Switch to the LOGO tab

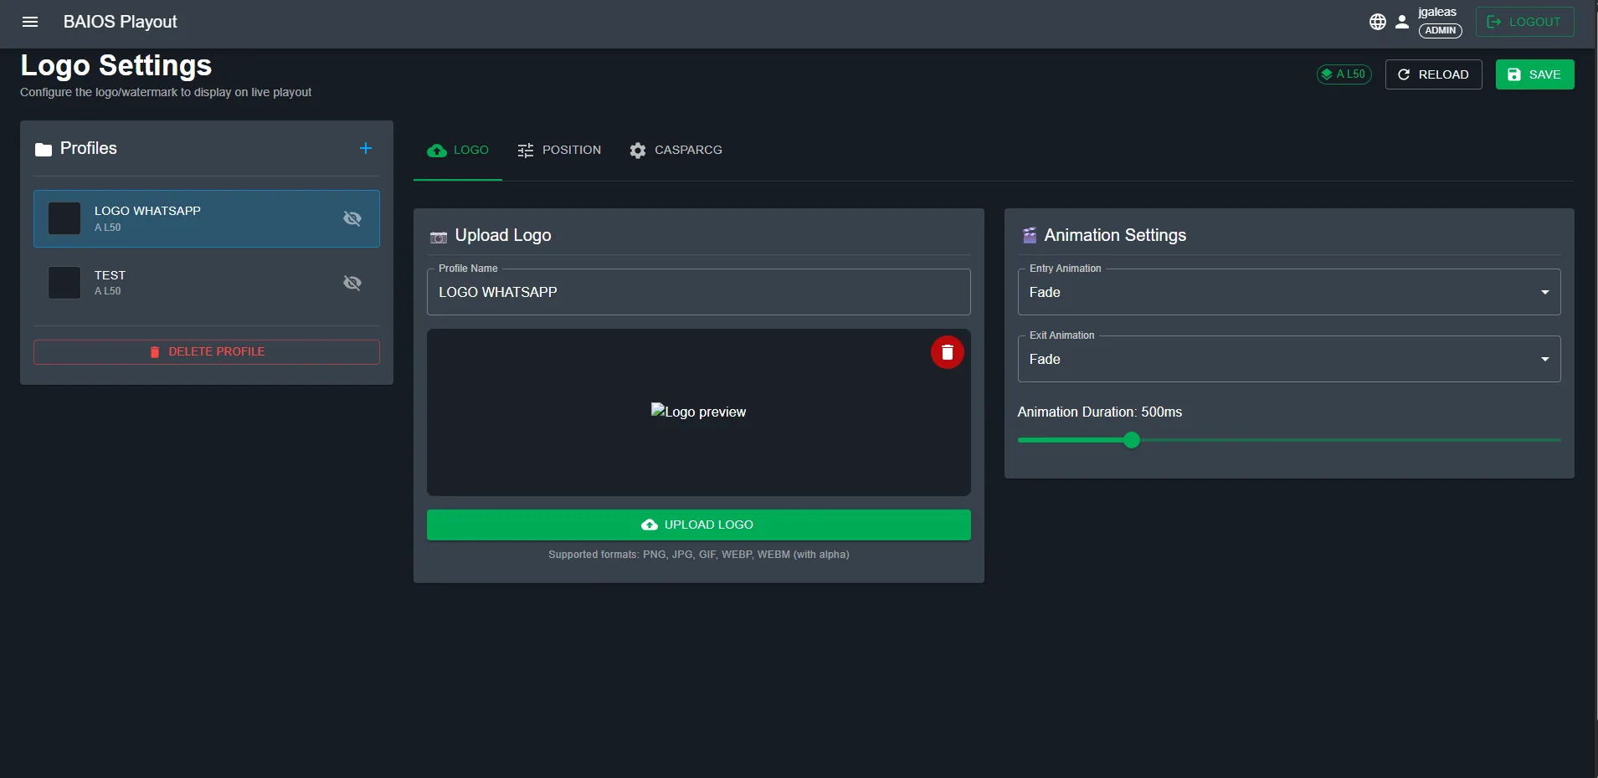coord(458,151)
